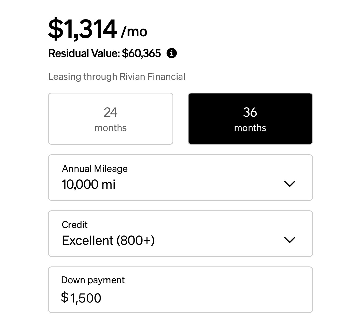Click the 10,000 mi selected value
The image size is (353, 326).
[89, 184]
